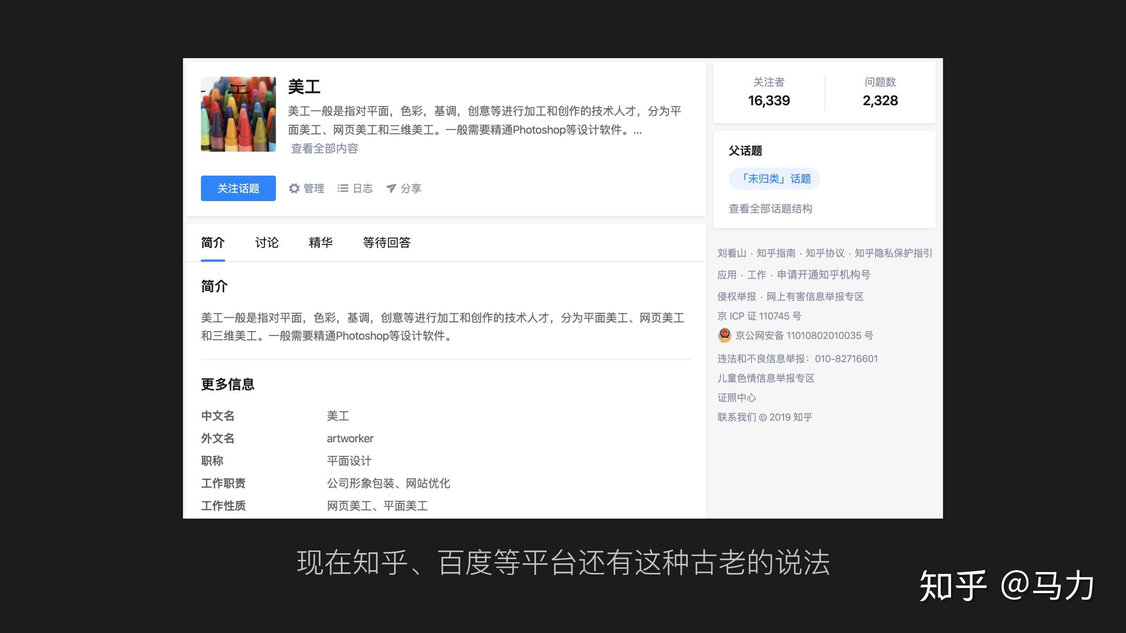Switch to the 简介 tab
Screen dimensions: 1126x633
pos(213,242)
